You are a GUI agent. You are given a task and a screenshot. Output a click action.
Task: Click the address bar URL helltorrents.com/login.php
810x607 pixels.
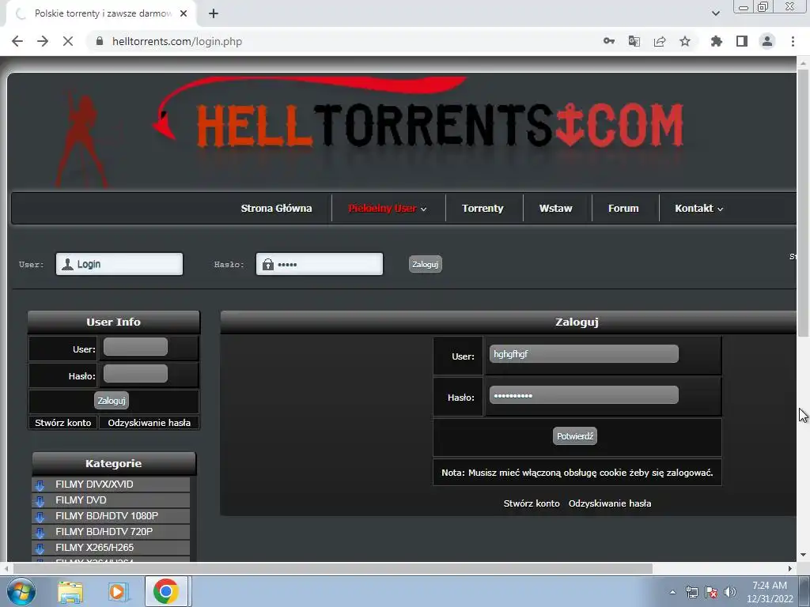177,41
